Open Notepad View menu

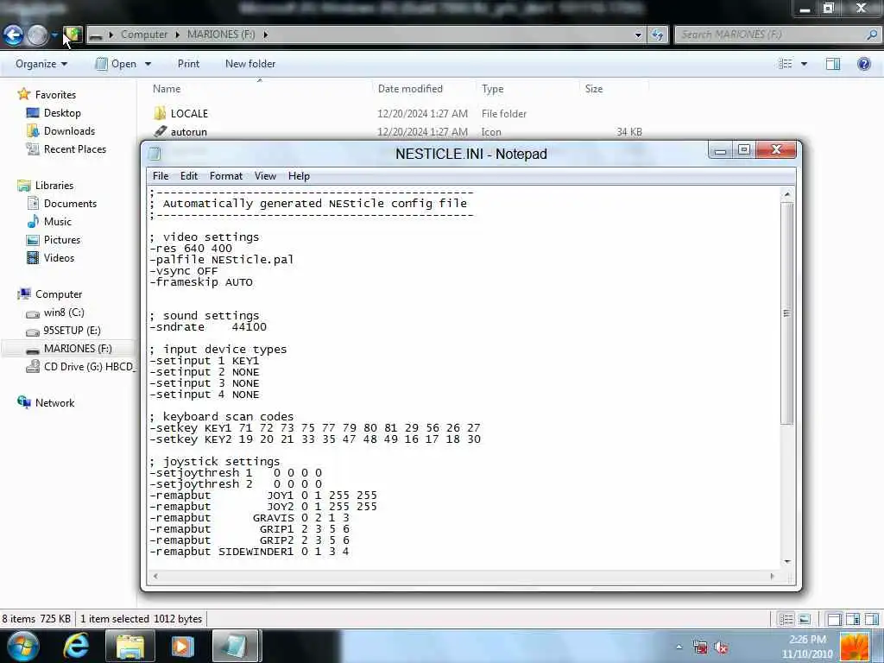pyautogui.click(x=265, y=176)
